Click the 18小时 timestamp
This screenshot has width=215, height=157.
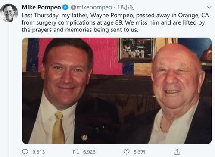click(126, 7)
